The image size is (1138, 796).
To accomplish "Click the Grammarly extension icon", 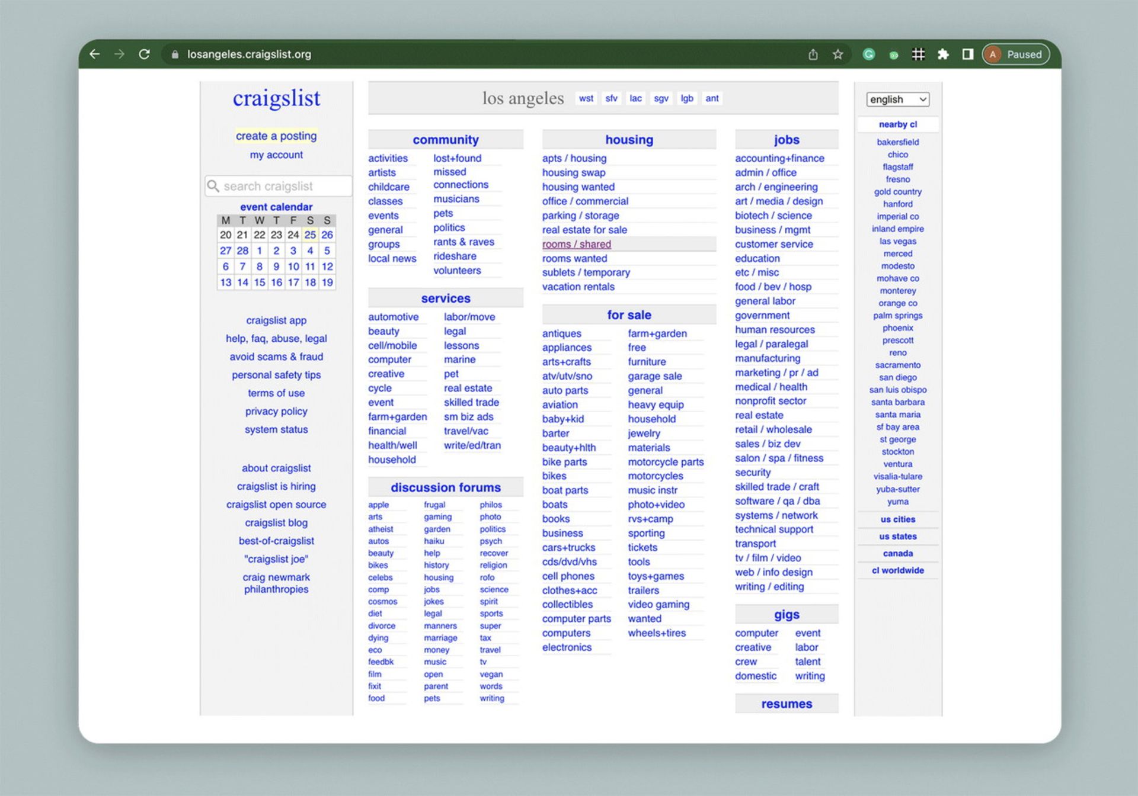I will coord(869,54).
